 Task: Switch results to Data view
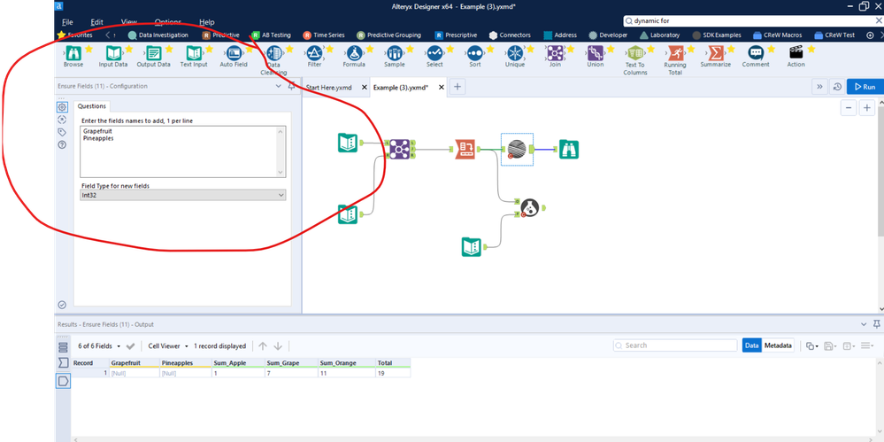click(752, 345)
